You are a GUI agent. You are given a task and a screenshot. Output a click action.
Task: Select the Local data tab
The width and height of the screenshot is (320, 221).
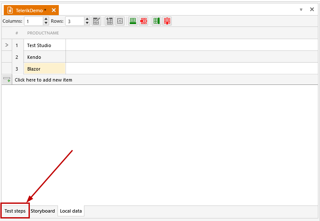[x=71, y=211]
